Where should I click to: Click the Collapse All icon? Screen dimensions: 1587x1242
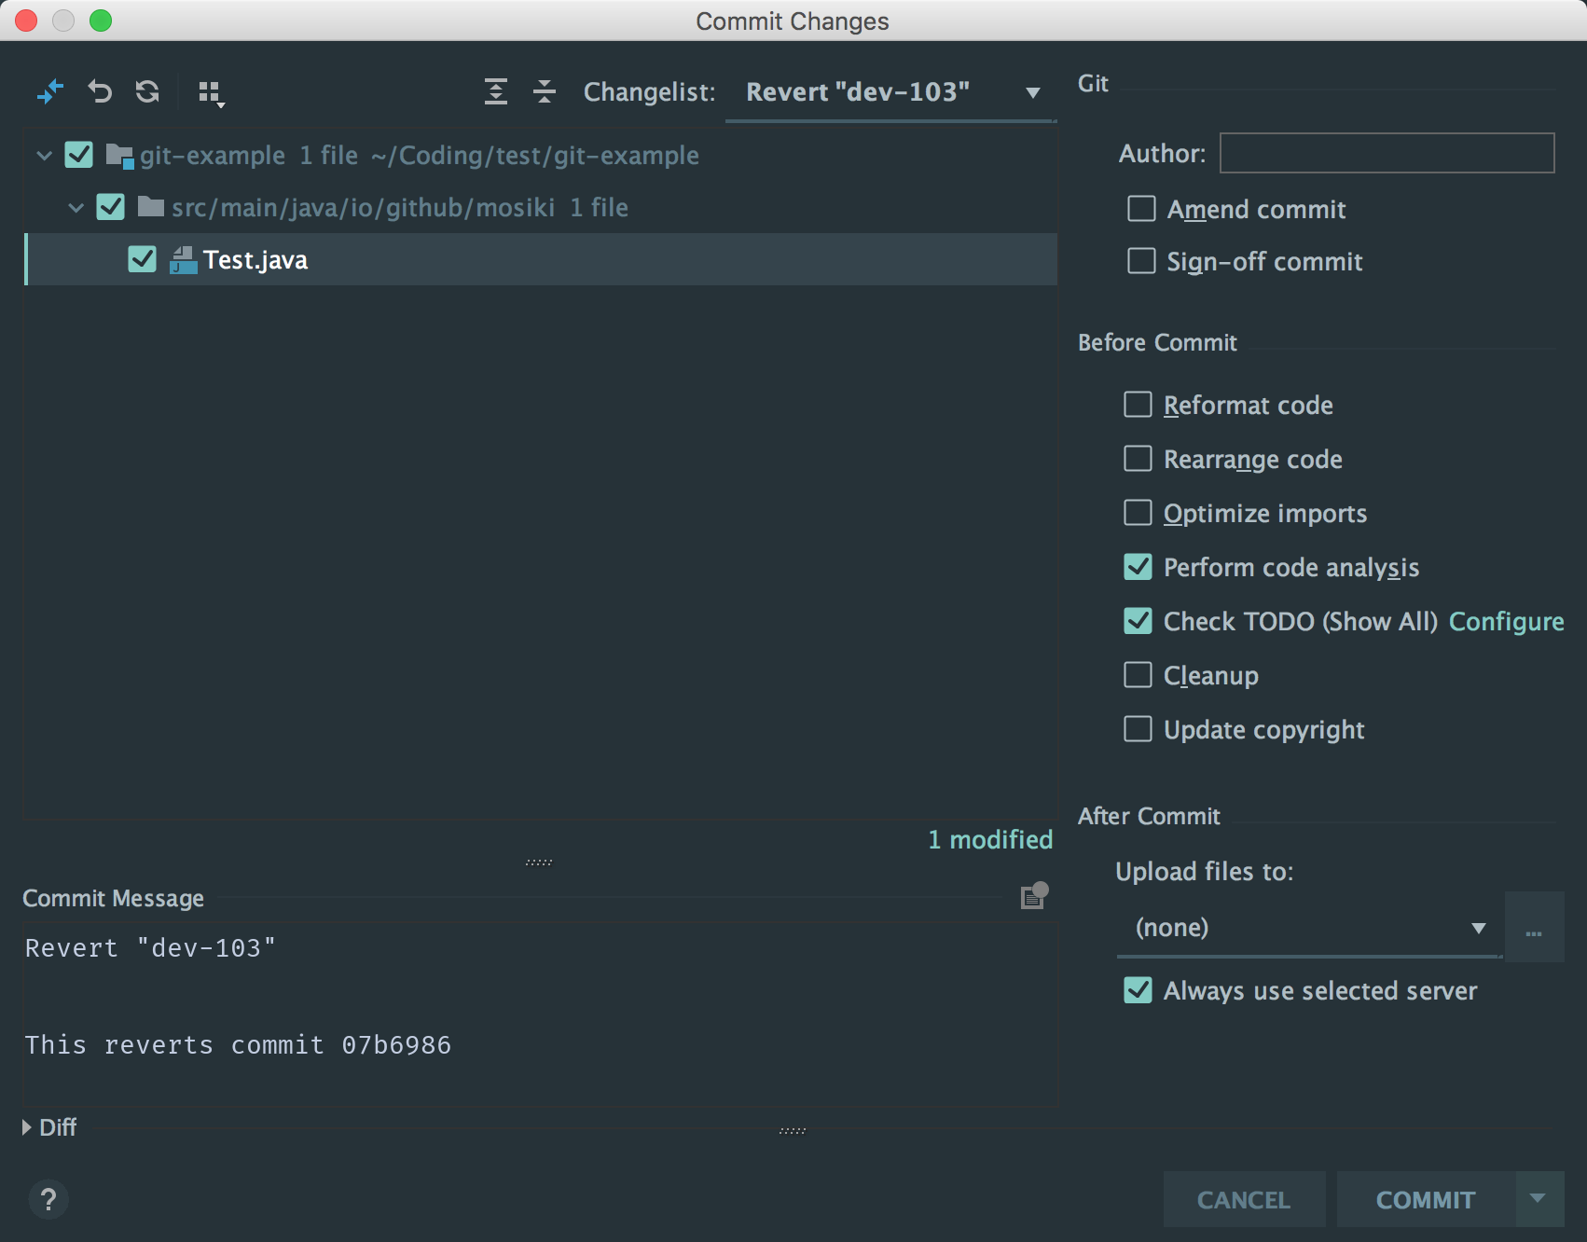click(545, 91)
